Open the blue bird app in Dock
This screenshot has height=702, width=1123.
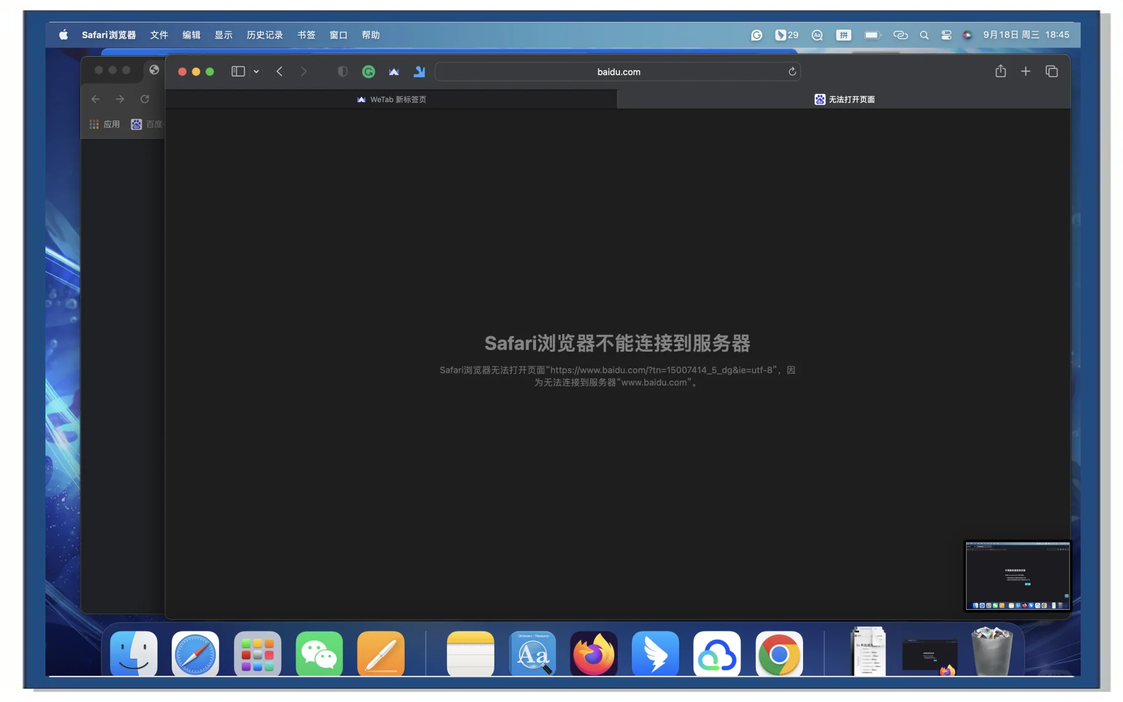pos(655,653)
